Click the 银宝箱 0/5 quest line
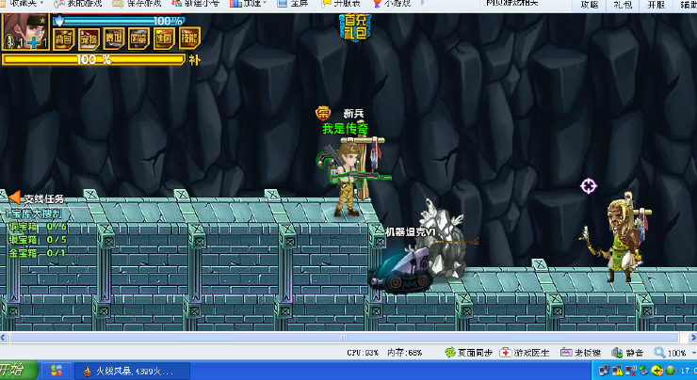Viewport: 697px width, 380px height. [x=38, y=240]
